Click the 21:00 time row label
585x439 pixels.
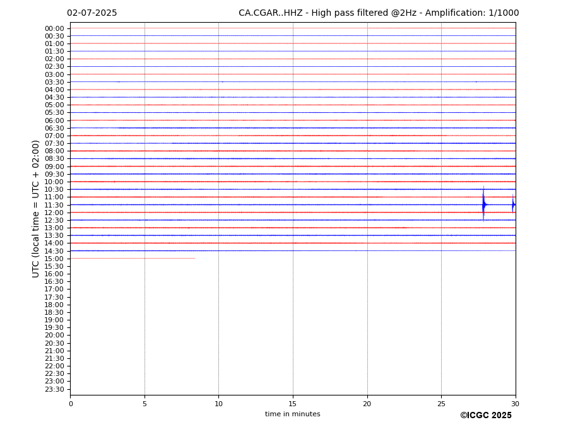54,351
